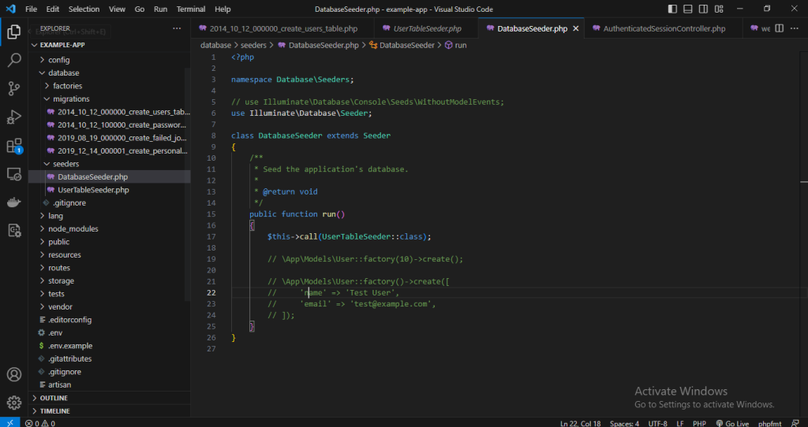
Task: Expand the OUTLINE section
Action: coord(53,398)
